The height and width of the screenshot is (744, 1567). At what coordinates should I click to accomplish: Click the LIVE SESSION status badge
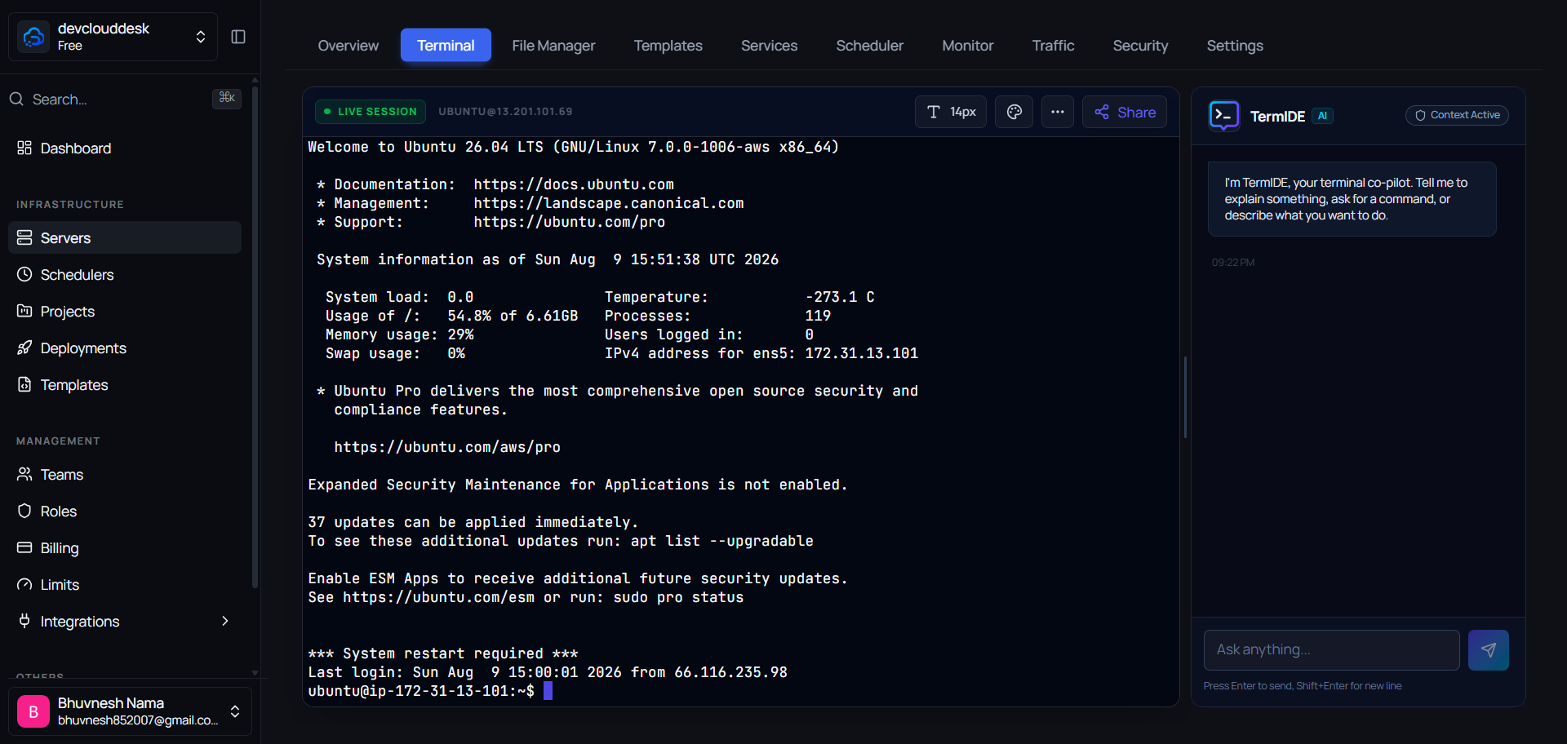pyautogui.click(x=371, y=112)
